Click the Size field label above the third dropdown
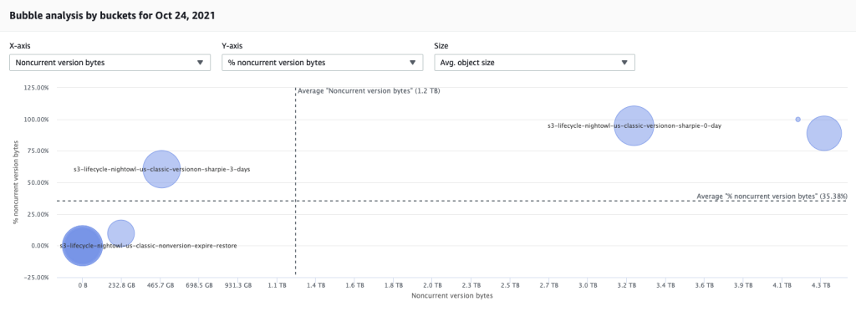The width and height of the screenshot is (856, 317). pyautogui.click(x=441, y=47)
